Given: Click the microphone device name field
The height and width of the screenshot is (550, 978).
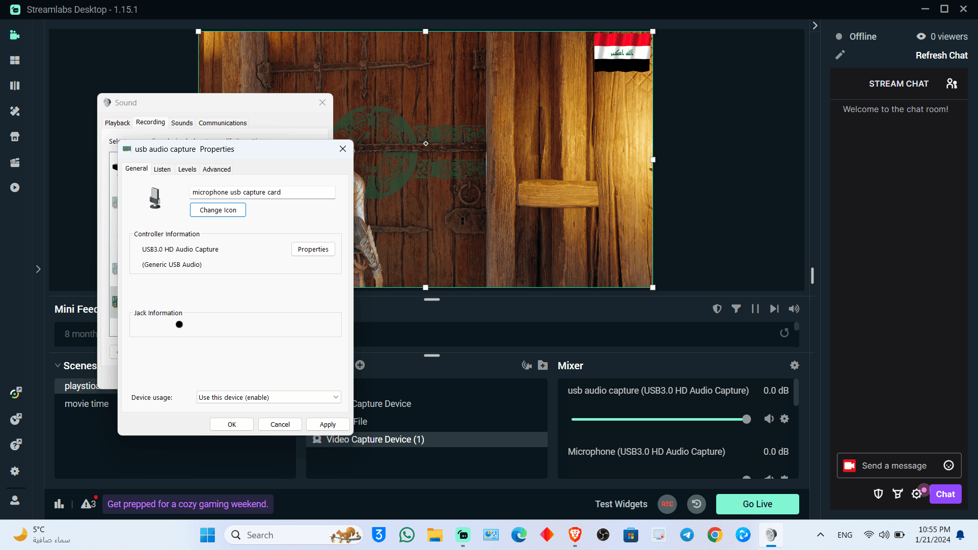Looking at the screenshot, I should [262, 192].
